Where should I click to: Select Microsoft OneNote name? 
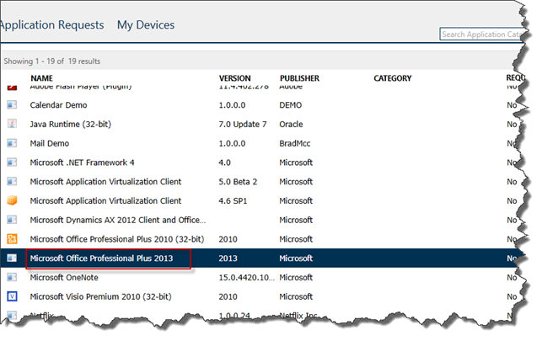click(x=64, y=278)
